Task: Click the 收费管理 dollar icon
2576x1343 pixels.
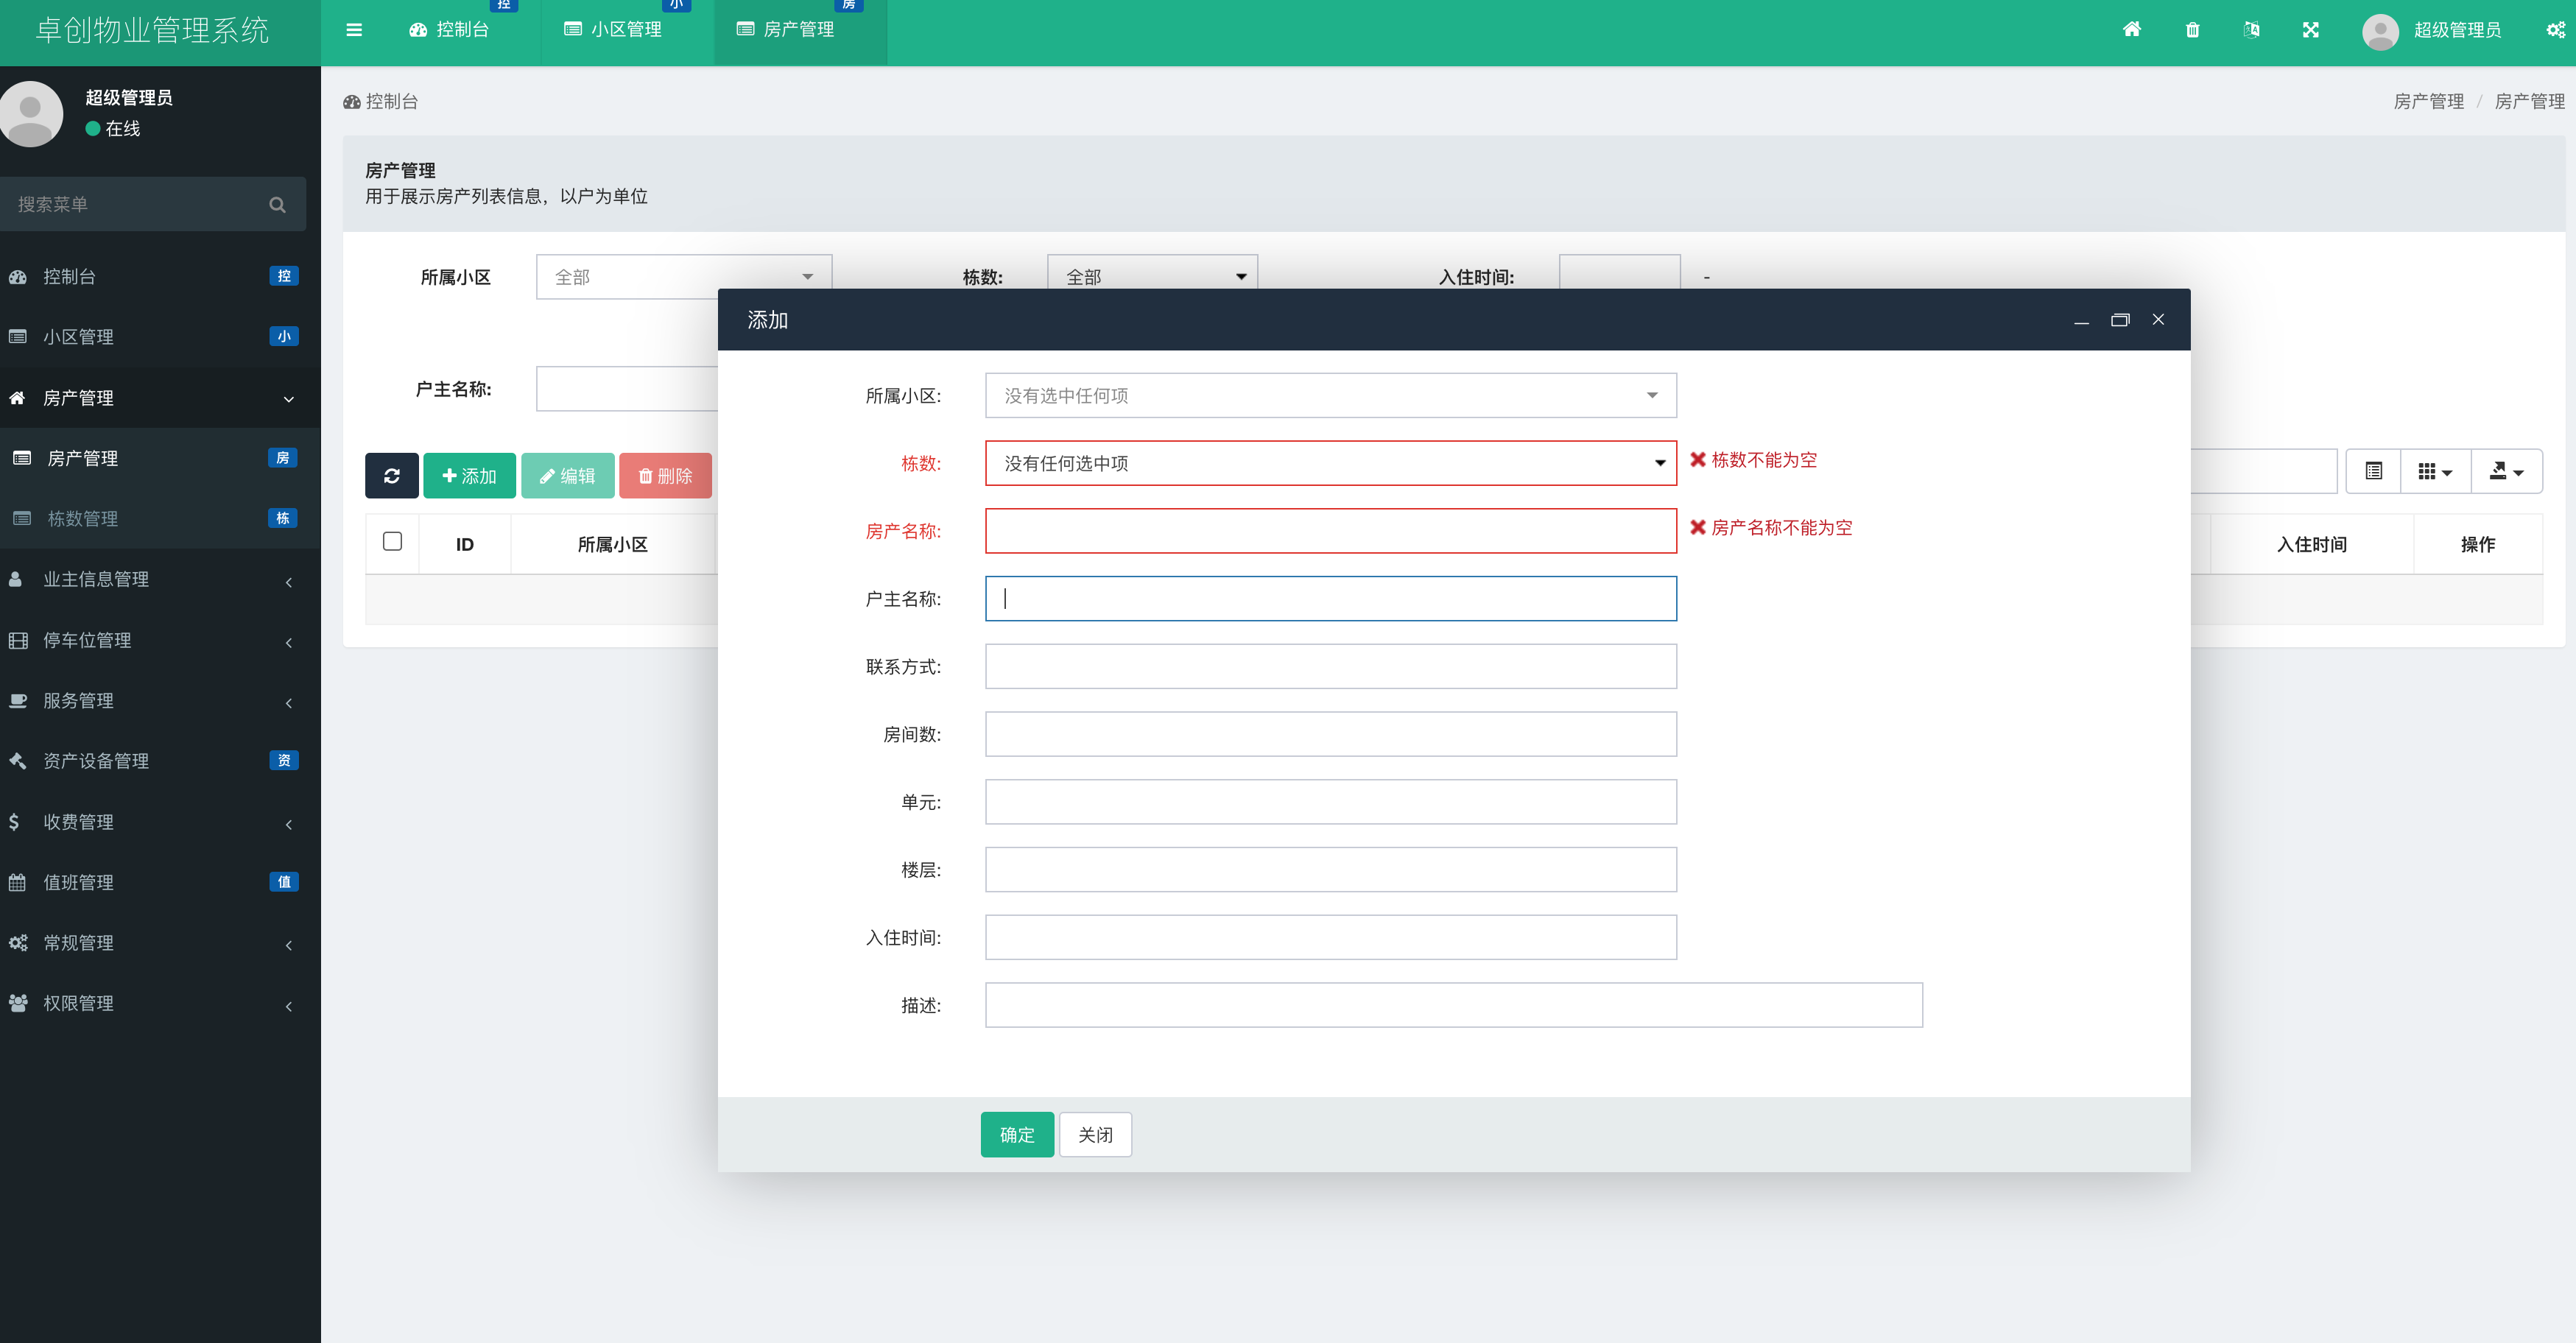Action: click(14, 822)
